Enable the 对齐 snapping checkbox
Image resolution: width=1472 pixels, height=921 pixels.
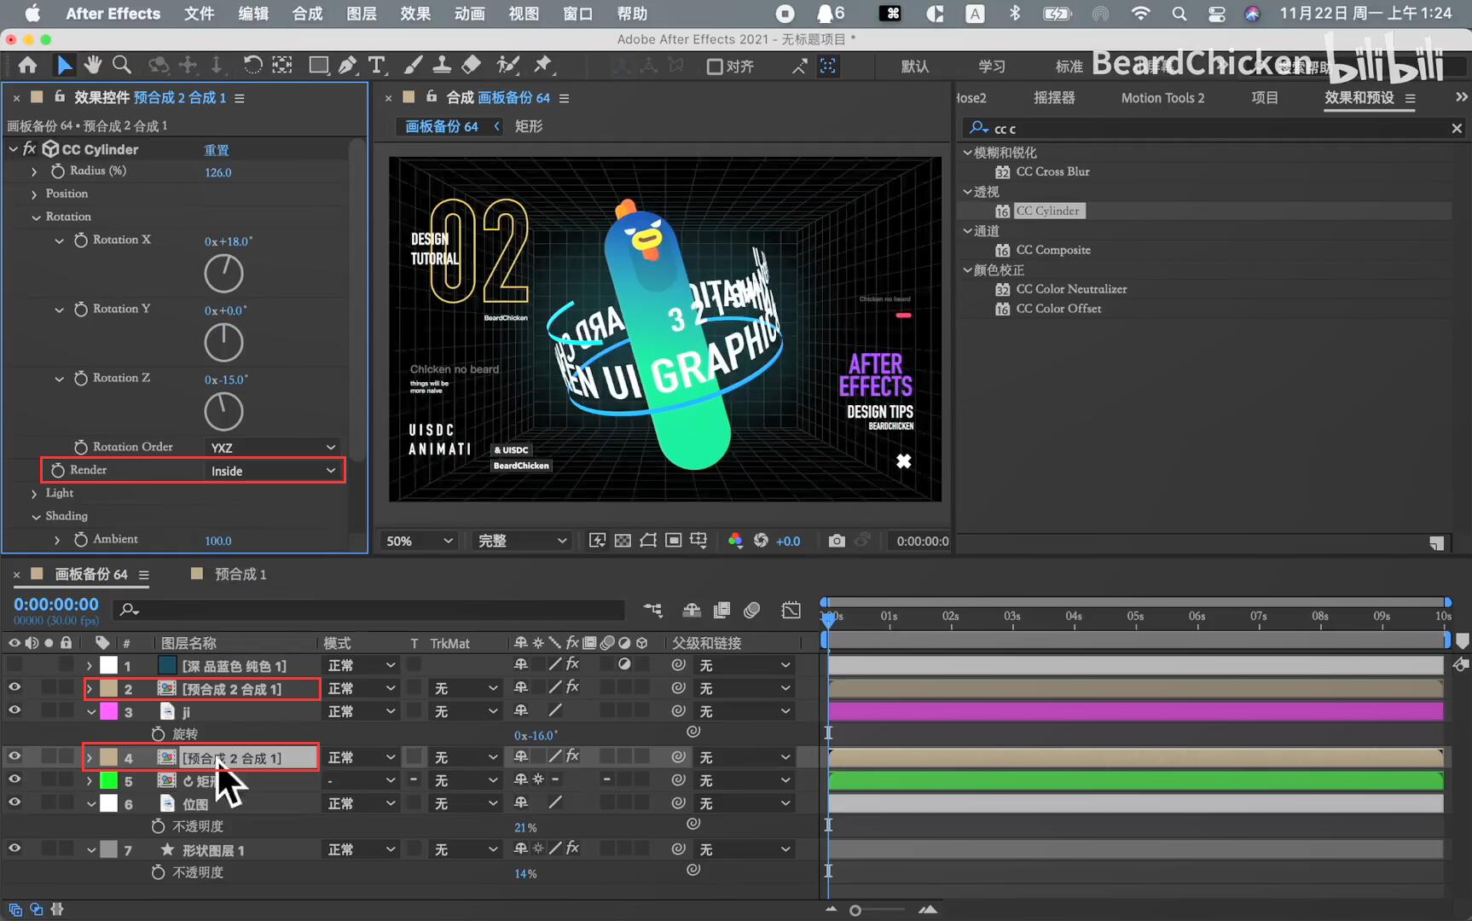(715, 67)
